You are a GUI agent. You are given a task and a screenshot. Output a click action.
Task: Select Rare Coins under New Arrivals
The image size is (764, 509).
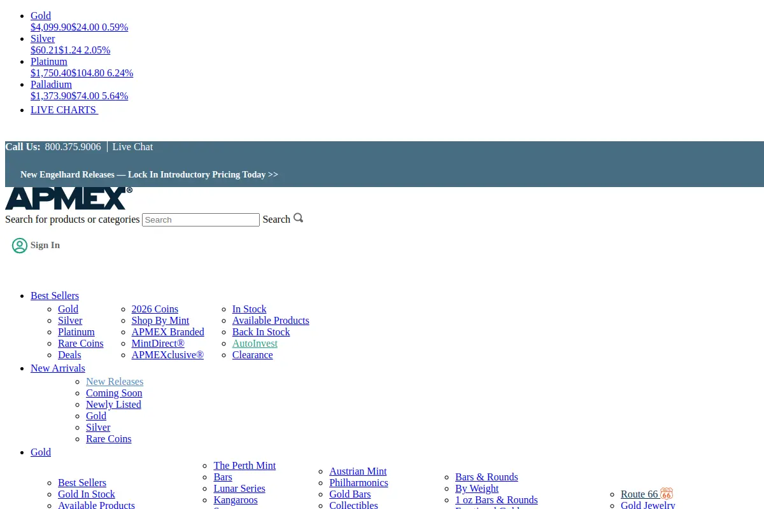109,439
